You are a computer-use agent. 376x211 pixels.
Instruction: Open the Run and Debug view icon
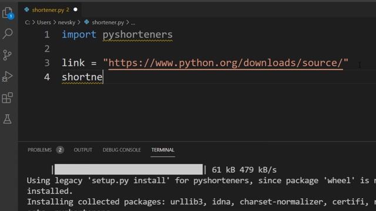click(x=8, y=77)
